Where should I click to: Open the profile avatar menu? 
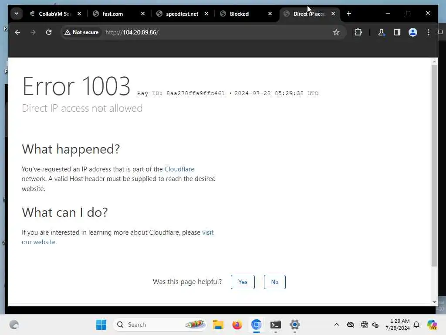(413, 32)
